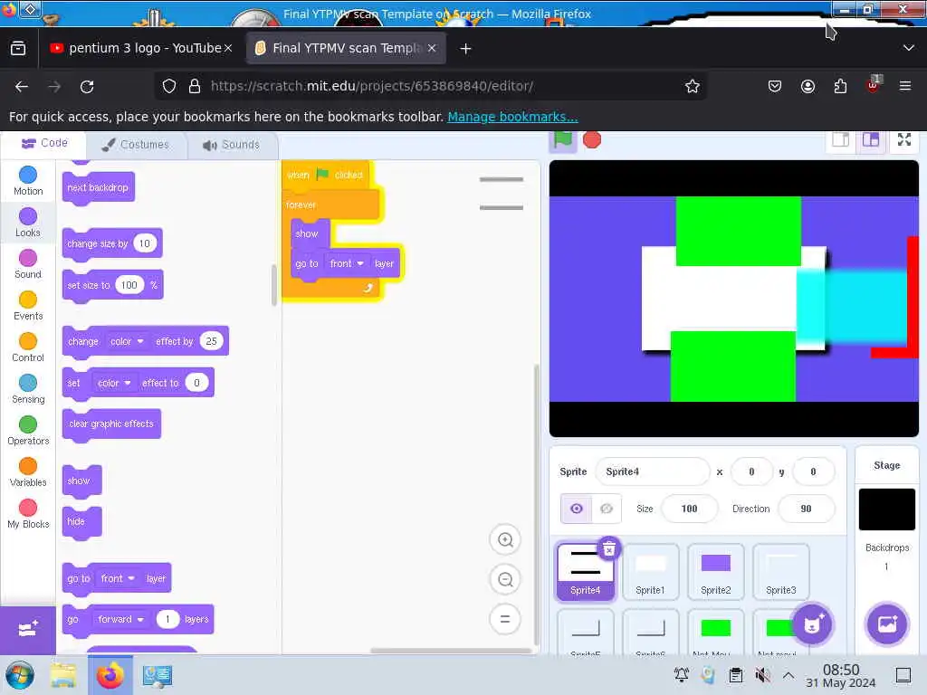The width and height of the screenshot is (927, 695).
Task: Open the list all tabs dropdown
Action: 909,48
